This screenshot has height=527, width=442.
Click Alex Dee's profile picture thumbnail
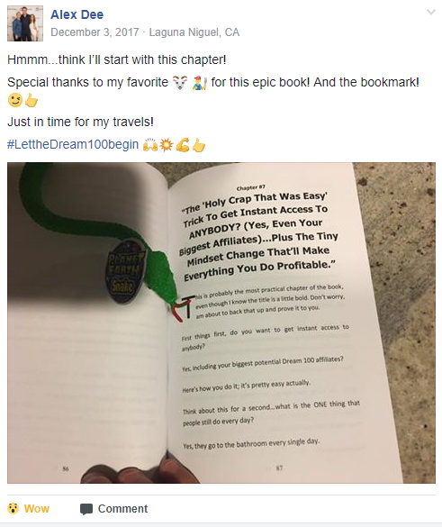(25, 23)
